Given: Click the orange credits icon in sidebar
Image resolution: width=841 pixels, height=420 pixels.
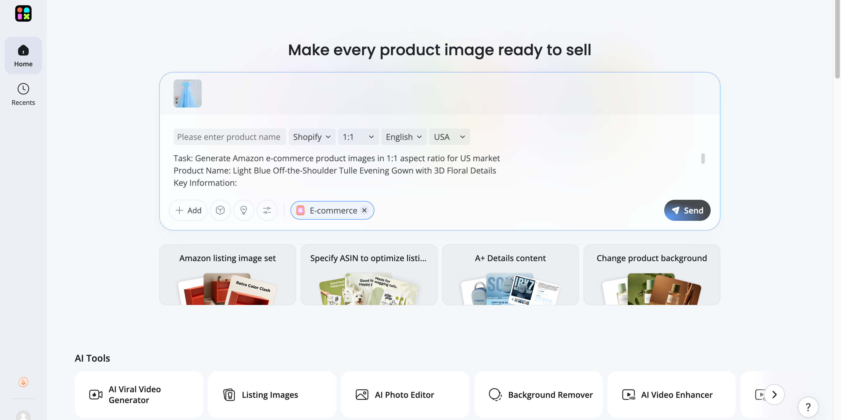Looking at the screenshot, I should (23, 382).
